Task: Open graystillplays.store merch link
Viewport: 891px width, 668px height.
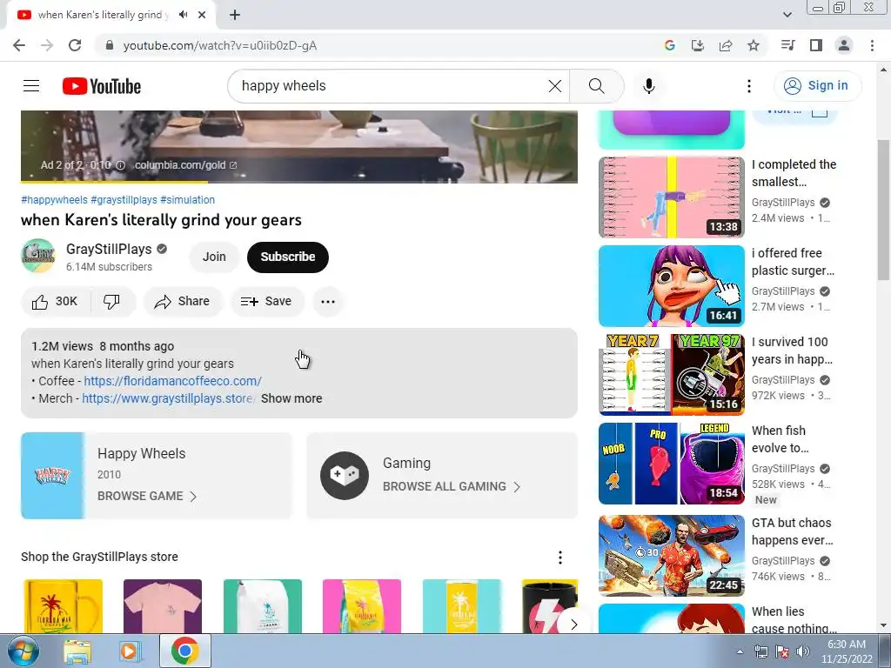Action: (x=169, y=398)
